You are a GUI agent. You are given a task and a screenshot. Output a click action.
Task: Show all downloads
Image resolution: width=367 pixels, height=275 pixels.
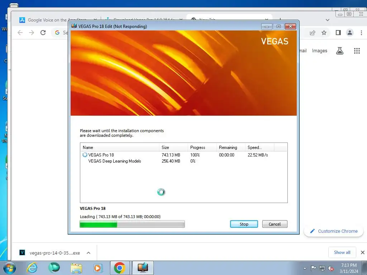coord(342,252)
